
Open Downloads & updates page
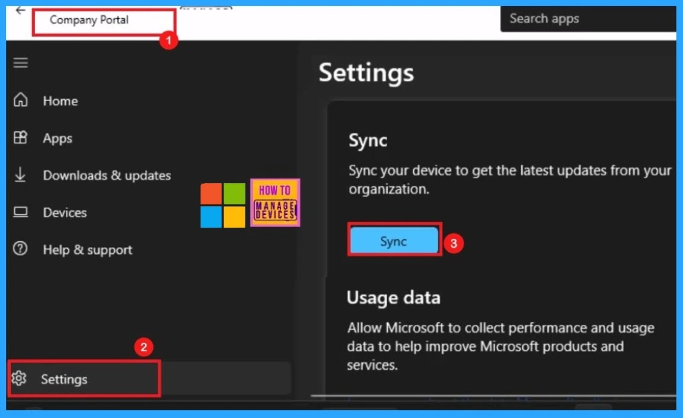point(107,176)
